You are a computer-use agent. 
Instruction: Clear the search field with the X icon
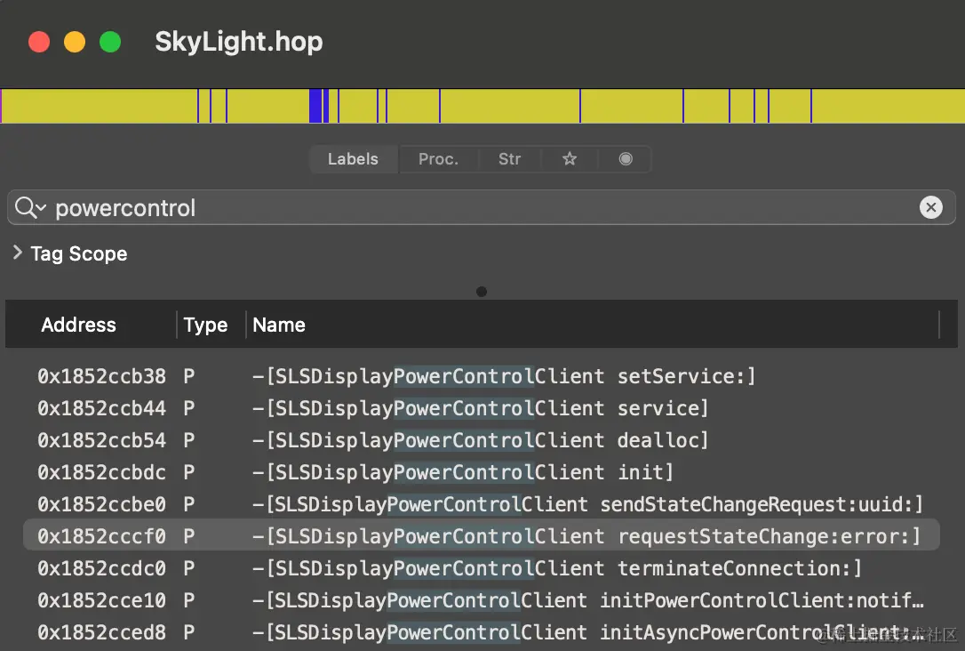point(930,208)
